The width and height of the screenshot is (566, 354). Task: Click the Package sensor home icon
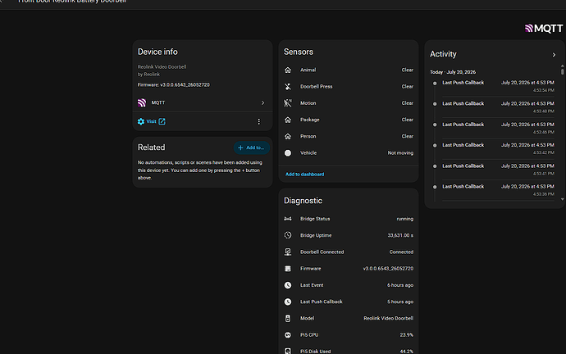point(288,120)
